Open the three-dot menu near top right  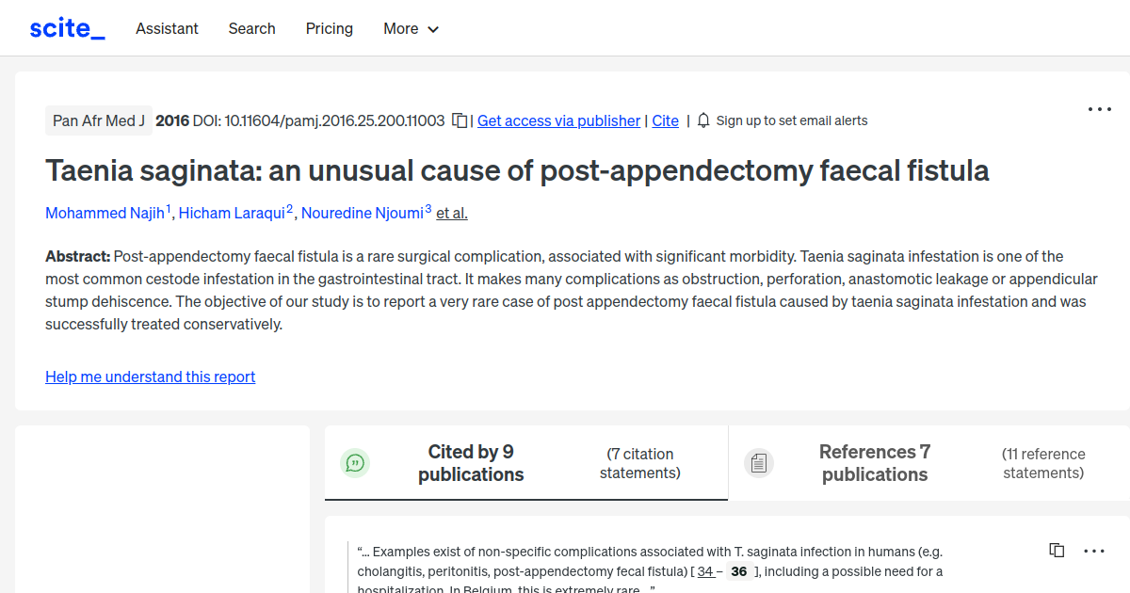(x=1099, y=109)
